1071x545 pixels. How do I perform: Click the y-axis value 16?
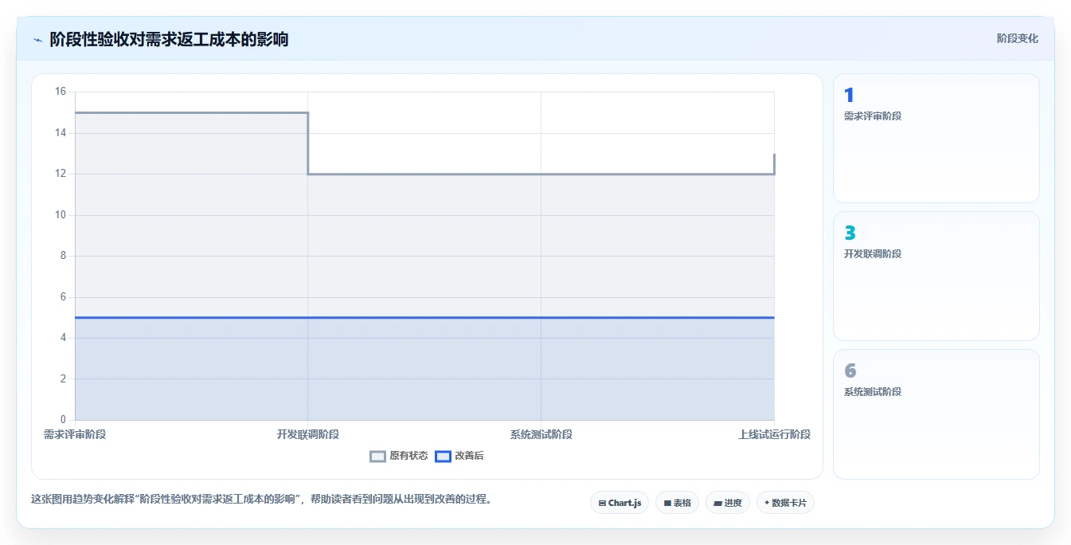coord(61,92)
